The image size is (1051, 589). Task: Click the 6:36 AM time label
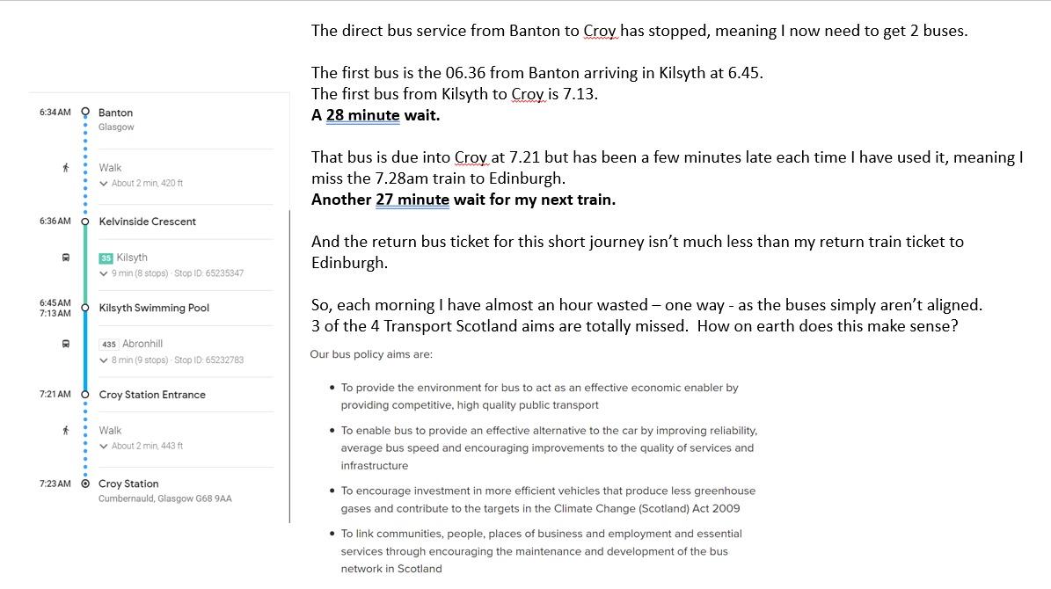[55, 222]
